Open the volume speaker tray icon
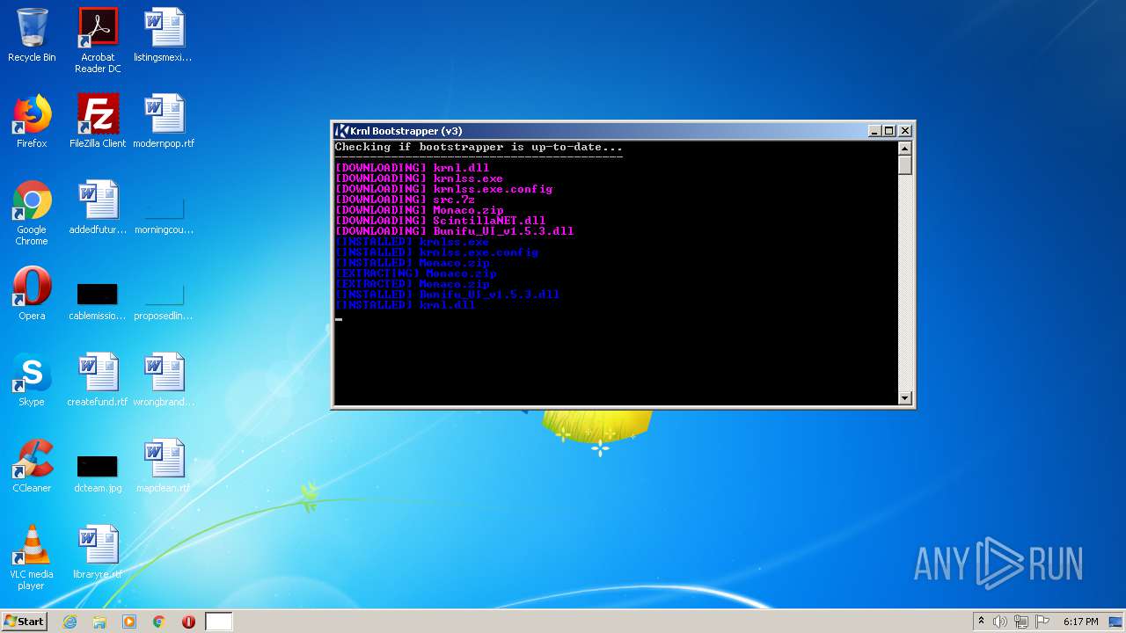The image size is (1126, 633). [1000, 622]
